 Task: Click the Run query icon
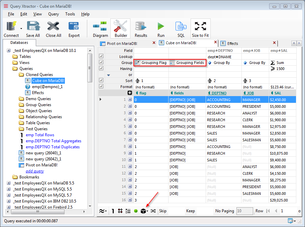click(x=161, y=27)
